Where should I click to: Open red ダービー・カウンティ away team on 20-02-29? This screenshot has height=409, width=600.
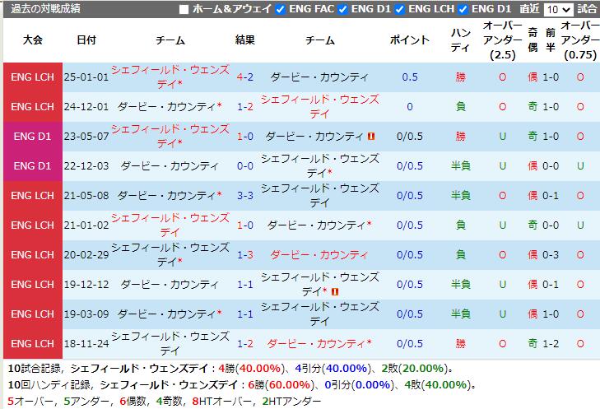(319, 255)
